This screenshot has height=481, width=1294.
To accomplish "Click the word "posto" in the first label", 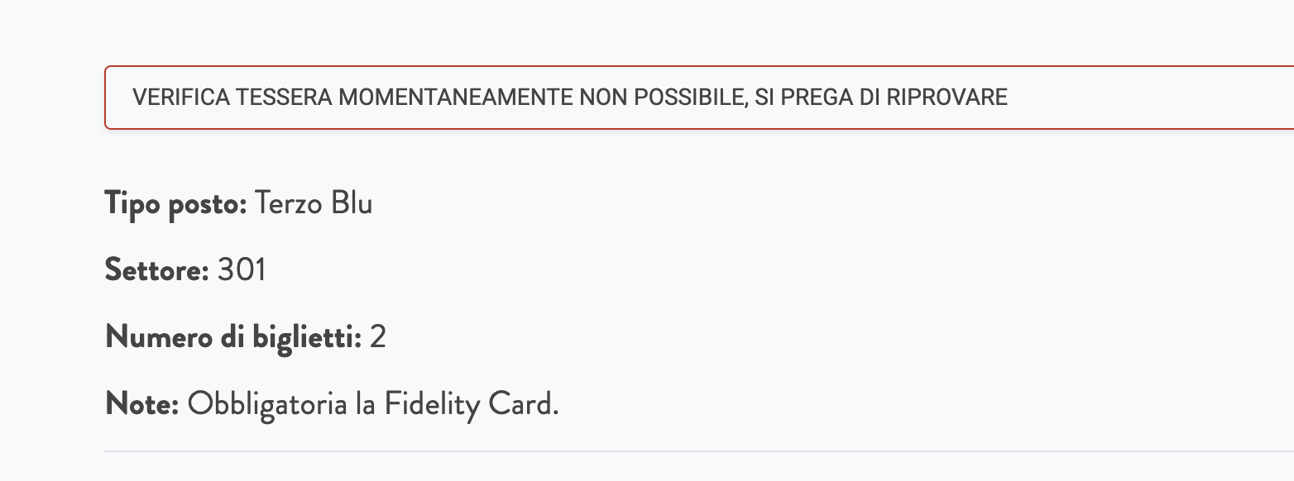I will point(208,204).
